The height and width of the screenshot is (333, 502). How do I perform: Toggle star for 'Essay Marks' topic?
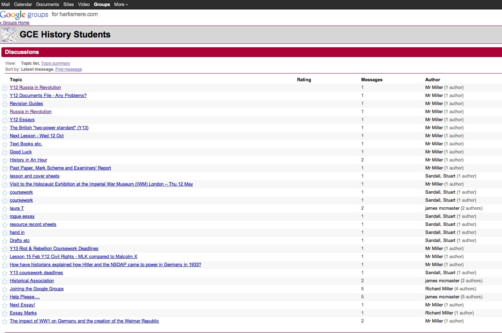tap(5, 313)
